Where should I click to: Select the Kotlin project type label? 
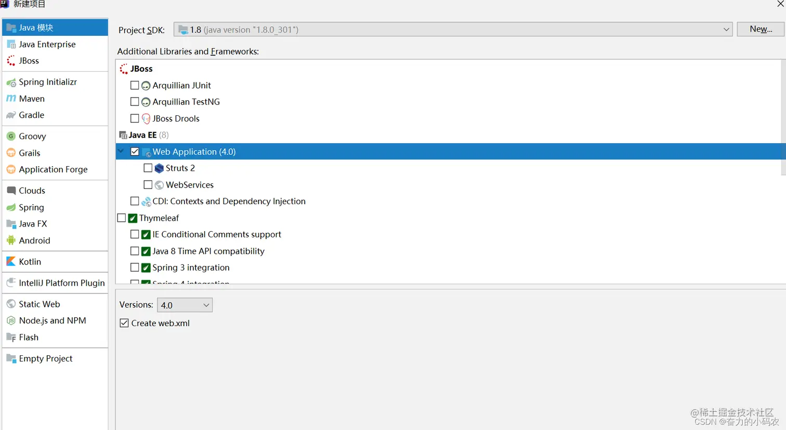[x=30, y=262]
